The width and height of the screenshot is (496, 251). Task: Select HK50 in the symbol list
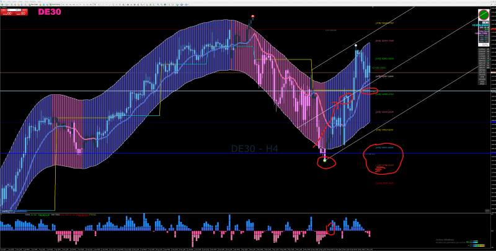482,81
